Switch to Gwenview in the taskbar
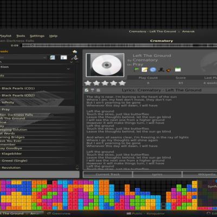The height and width of the screenshot is (217, 217). (x=59, y=214)
